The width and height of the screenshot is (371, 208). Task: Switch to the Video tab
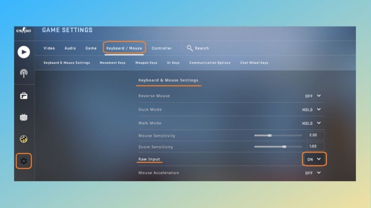[x=49, y=48]
